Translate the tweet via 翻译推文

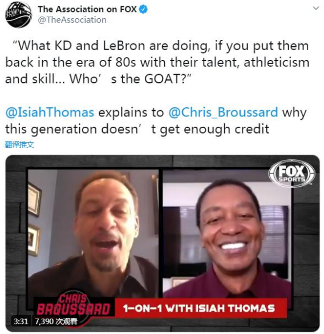click(19, 144)
